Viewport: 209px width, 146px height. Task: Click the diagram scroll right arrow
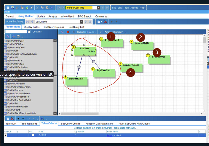[201, 114]
